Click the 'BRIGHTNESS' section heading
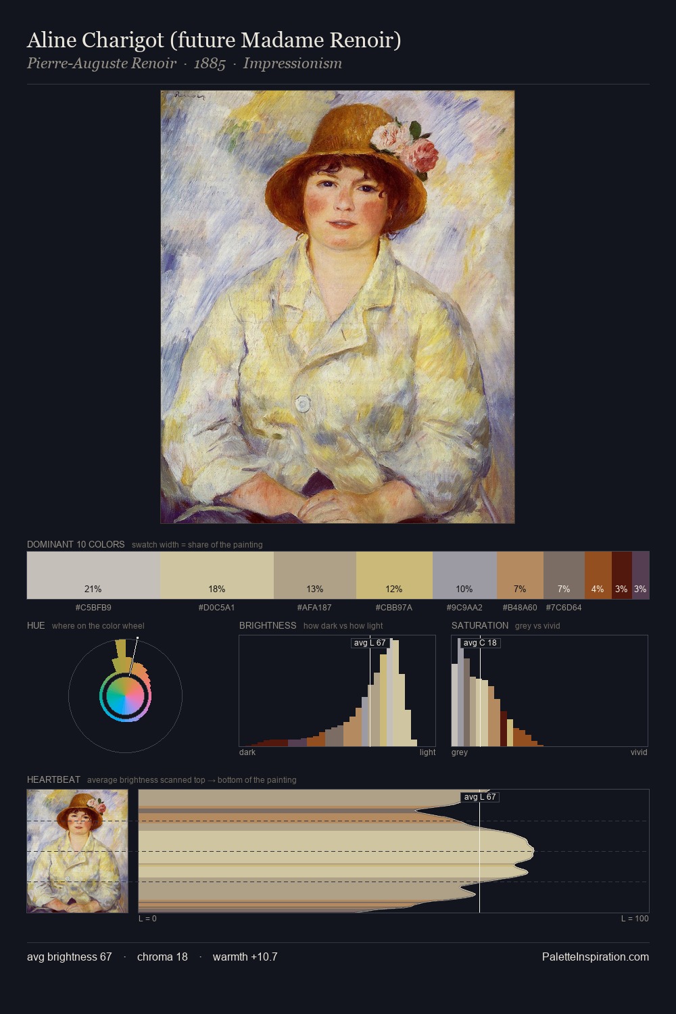 268,625
